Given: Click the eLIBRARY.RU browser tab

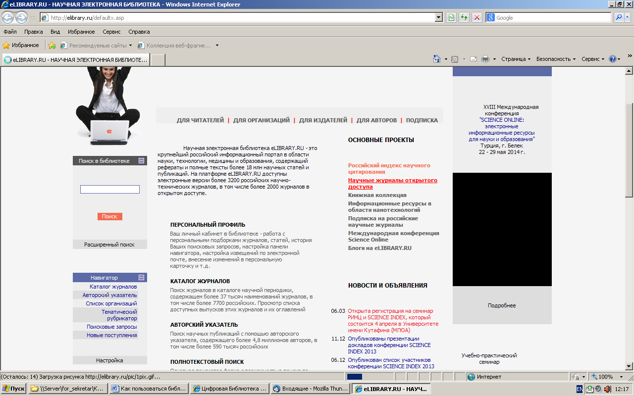Looking at the screenshot, I should 76,59.
